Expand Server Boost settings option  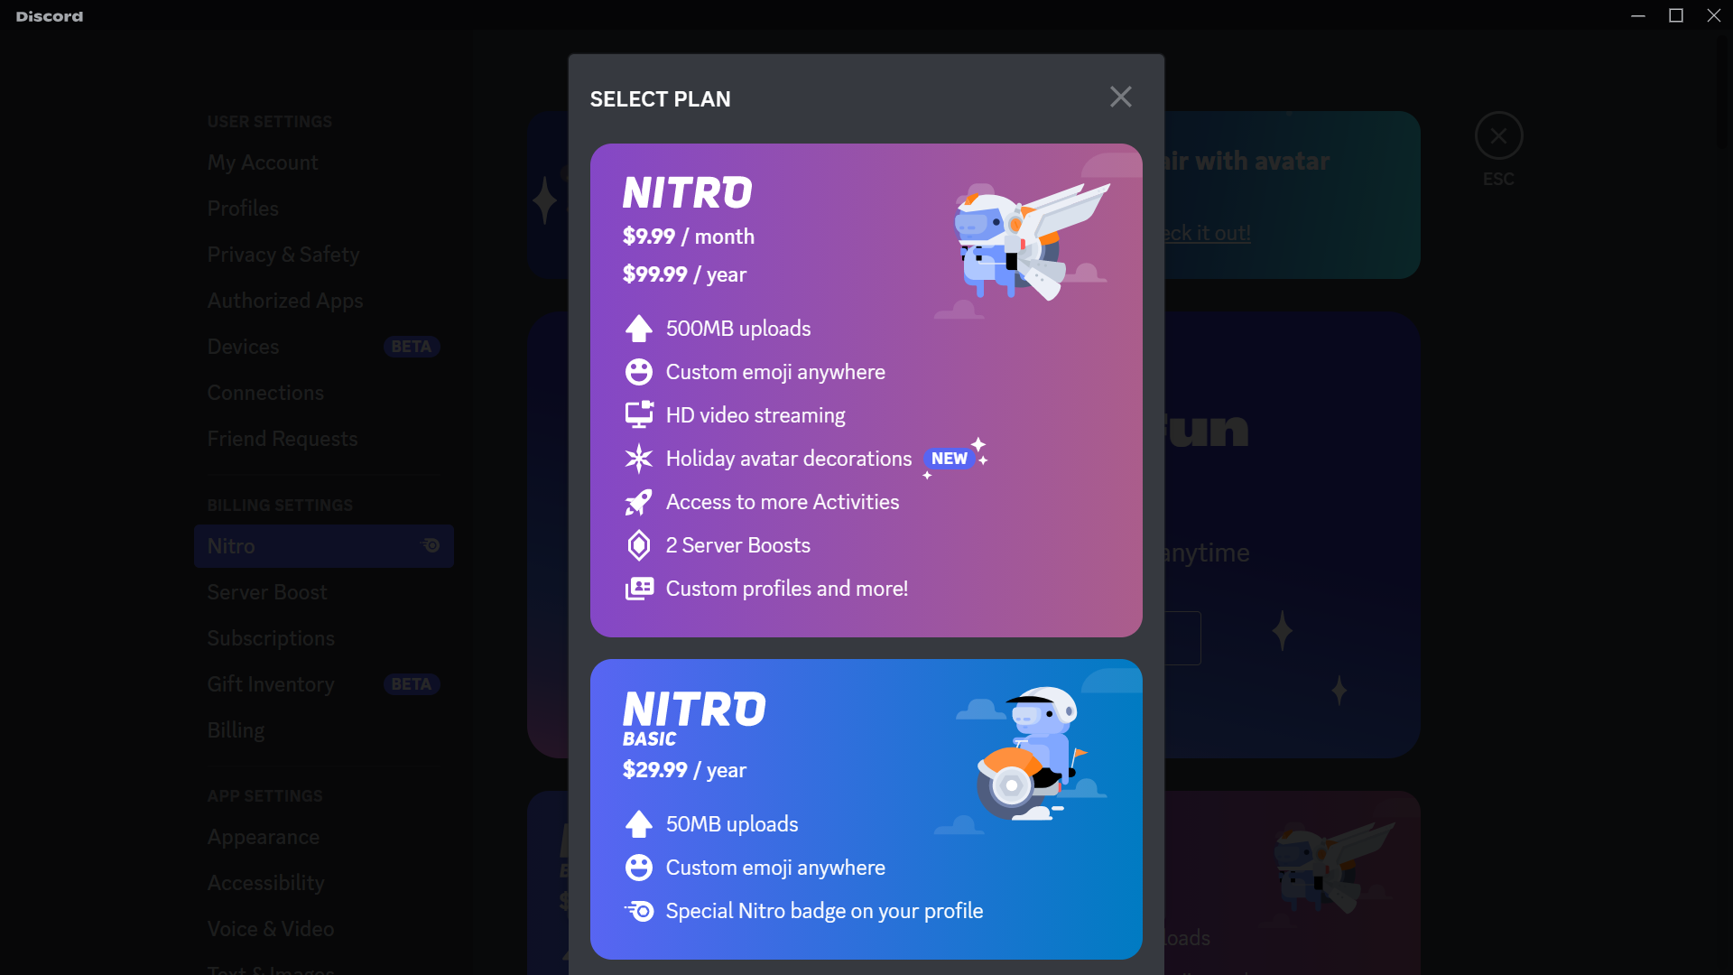pyautogui.click(x=266, y=593)
